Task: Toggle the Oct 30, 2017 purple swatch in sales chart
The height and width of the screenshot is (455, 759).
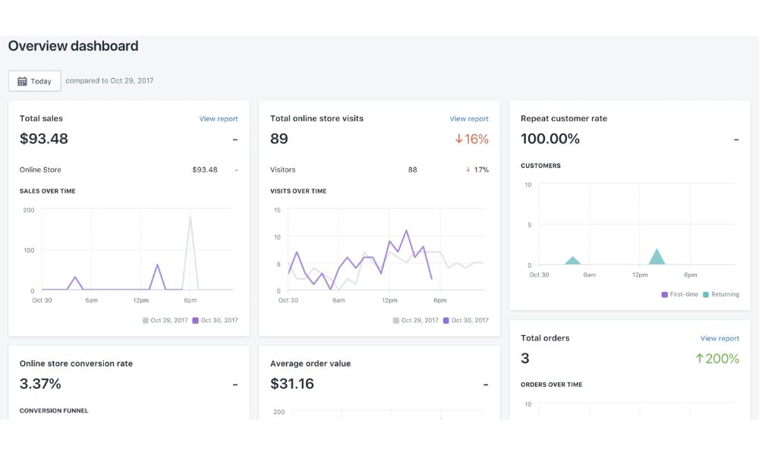Action: (196, 321)
